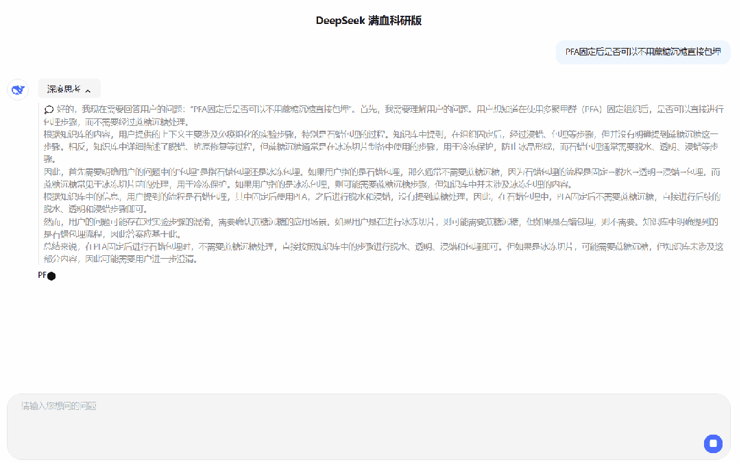739x462 pixels.
Task: Click the first reasoning paragraph starting with 好的
Action: tap(384, 115)
